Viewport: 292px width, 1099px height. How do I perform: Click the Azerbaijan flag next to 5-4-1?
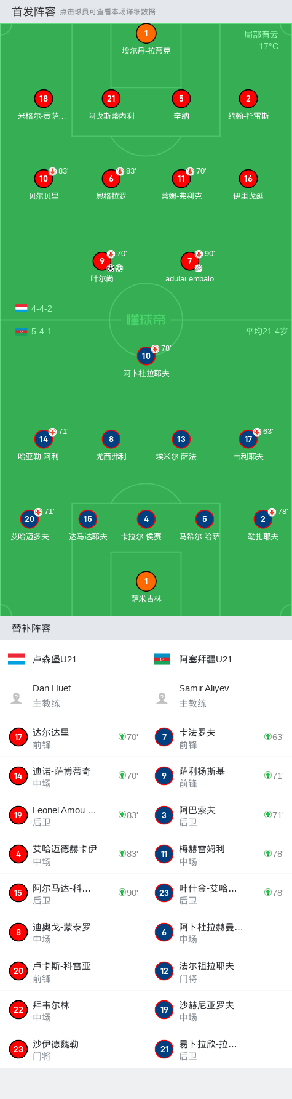22,331
